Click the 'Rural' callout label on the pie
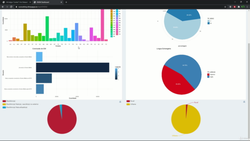 (x=196, y=103)
